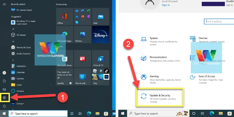
Task: Open 3D Viewer from app list
Action: (19, 35)
